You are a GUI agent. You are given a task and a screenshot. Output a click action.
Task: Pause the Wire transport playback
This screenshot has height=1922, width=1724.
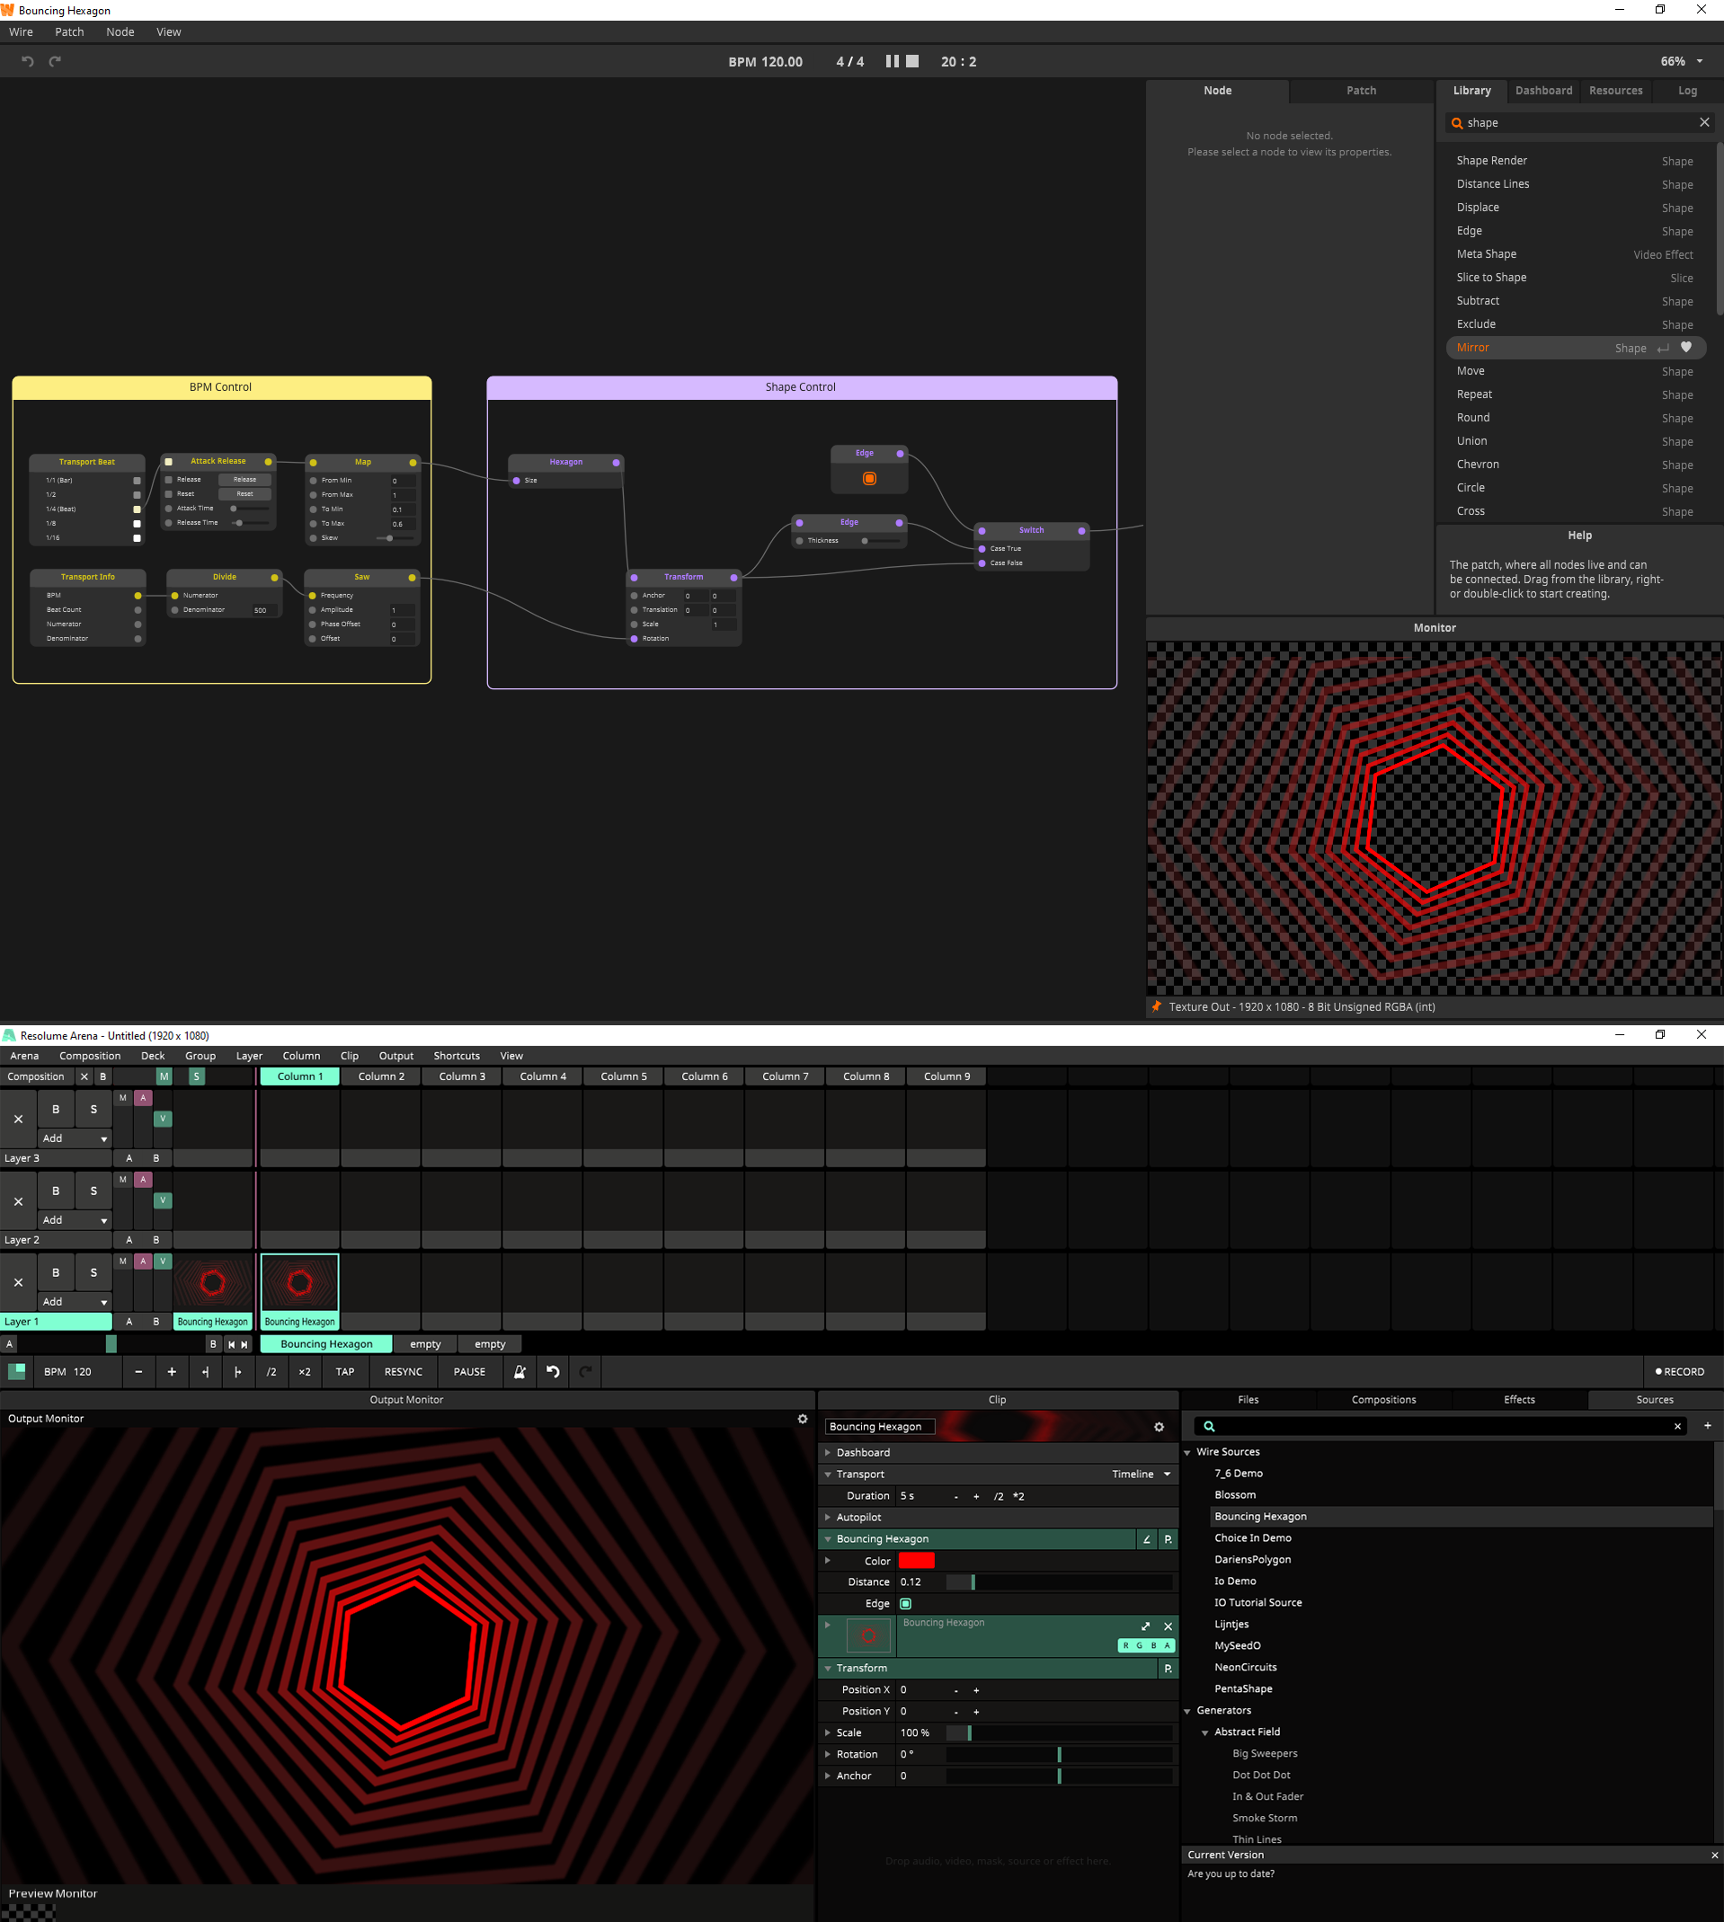[892, 61]
